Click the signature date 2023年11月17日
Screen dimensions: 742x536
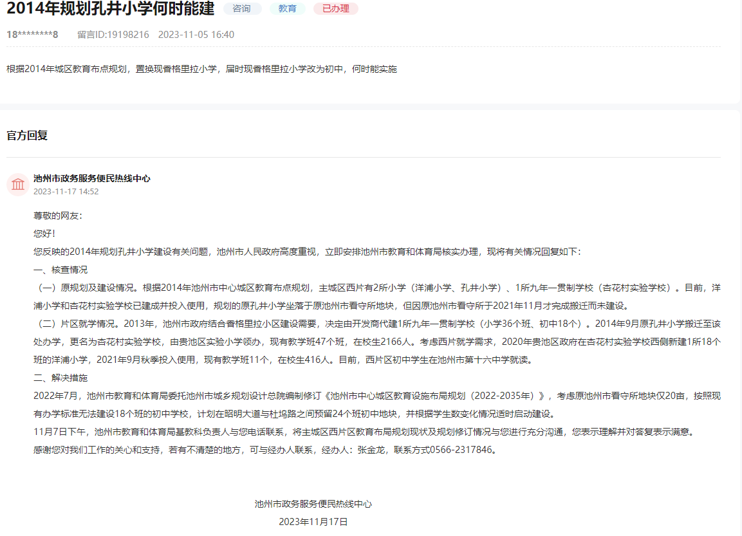tap(313, 522)
